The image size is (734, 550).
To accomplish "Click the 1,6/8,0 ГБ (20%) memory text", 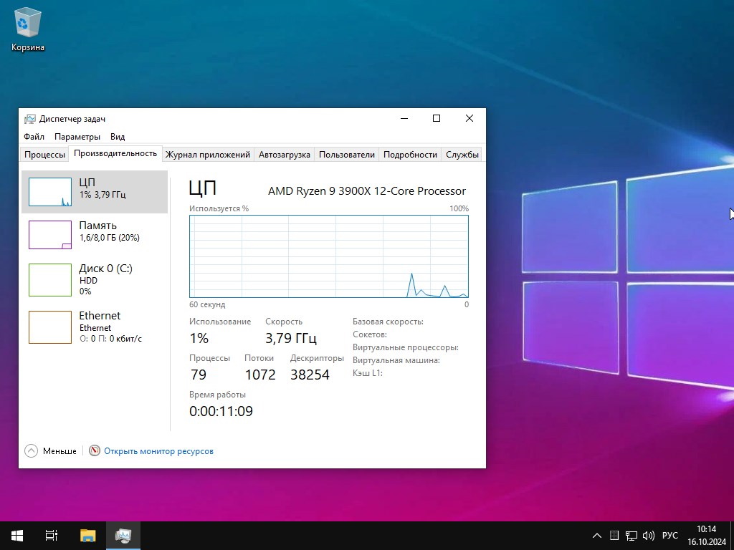I will (x=110, y=238).
